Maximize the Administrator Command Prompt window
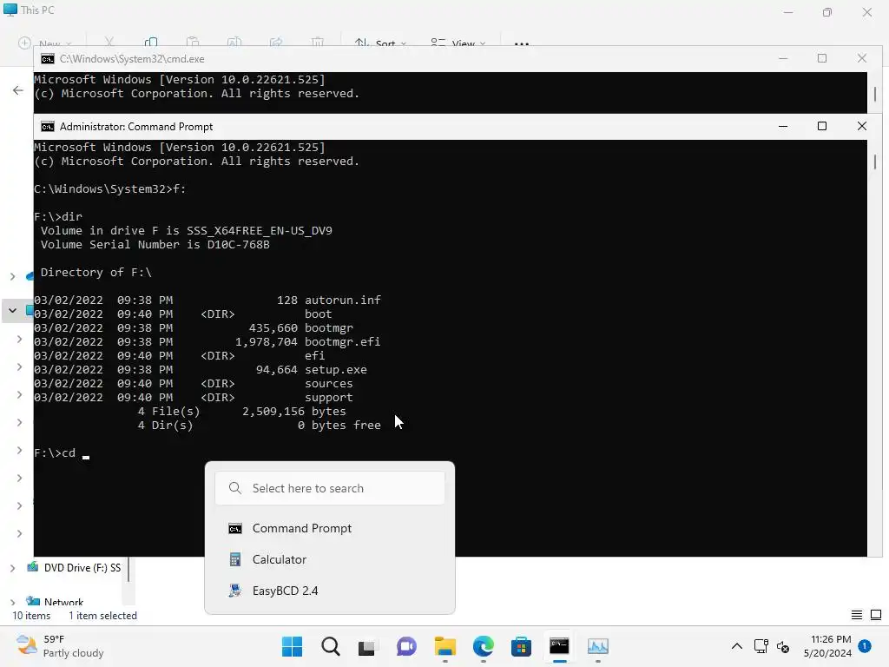 822,127
